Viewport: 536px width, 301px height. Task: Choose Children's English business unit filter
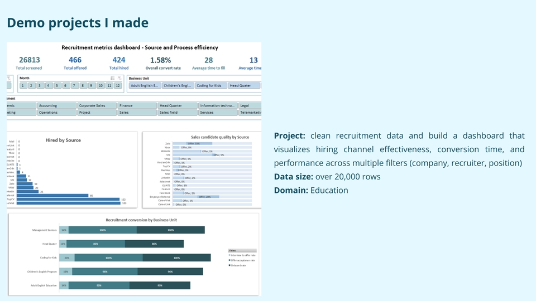(x=178, y=86)
